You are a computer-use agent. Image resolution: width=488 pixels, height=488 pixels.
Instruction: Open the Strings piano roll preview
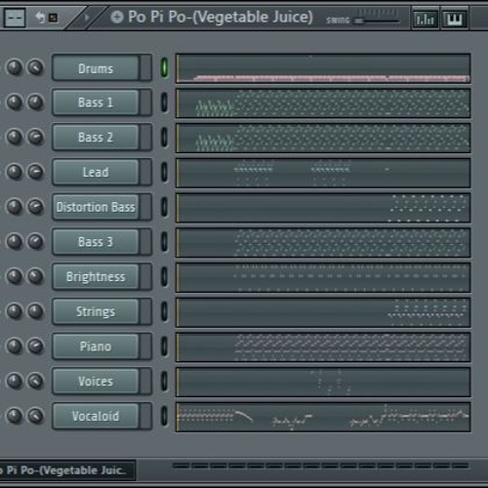pos(323,312)
